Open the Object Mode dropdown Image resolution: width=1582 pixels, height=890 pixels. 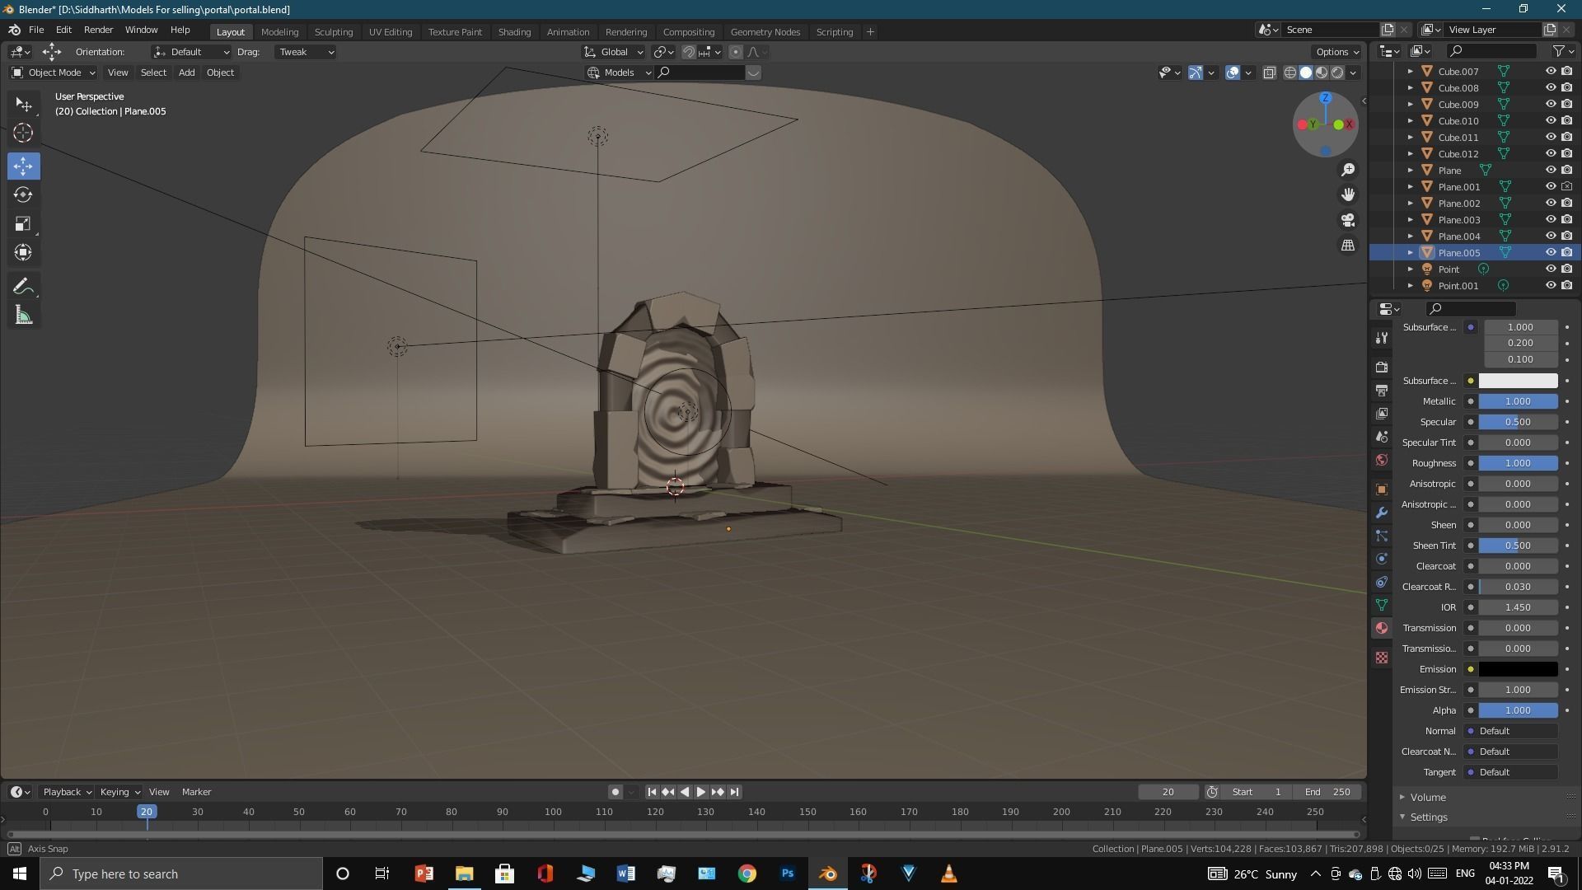(x=53, y=73)
